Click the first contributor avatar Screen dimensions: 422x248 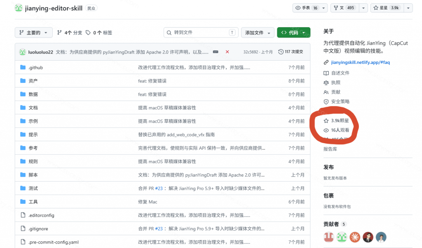tap(328, 237)
